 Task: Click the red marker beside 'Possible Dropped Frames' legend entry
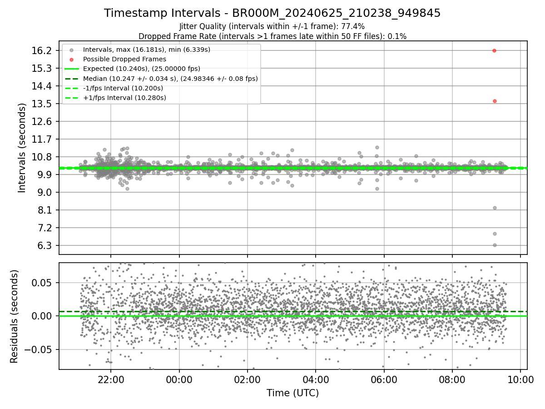point(71,59)
